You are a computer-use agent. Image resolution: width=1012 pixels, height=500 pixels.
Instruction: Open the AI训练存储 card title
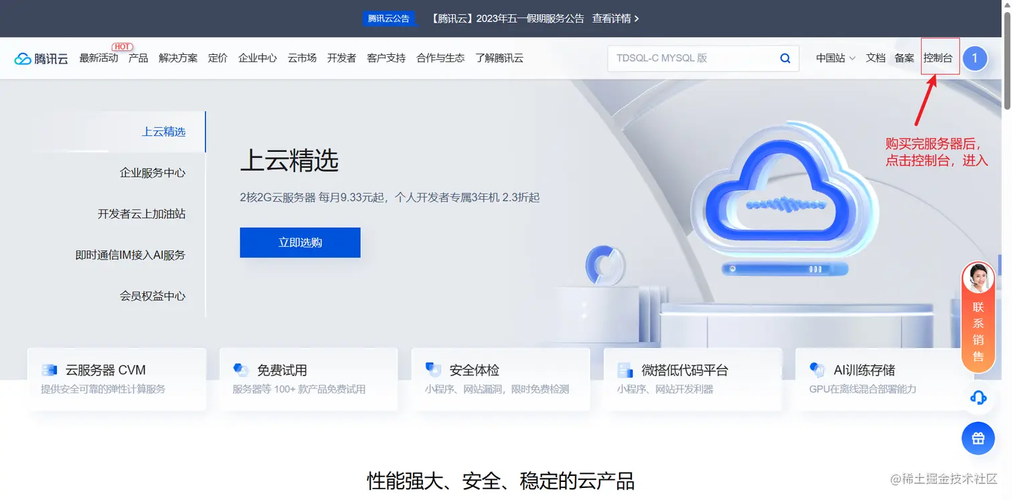pyautogui.click(x=864, y=370)
